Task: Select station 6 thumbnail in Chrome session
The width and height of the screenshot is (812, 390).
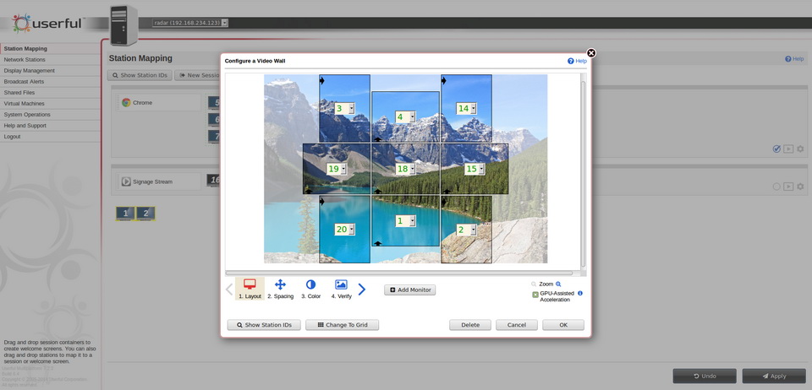Action: click(x=214, y=119)
